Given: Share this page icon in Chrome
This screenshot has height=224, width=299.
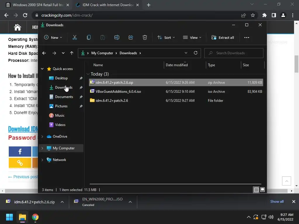Looking at the screenshot, I should [x=243, y=15].
